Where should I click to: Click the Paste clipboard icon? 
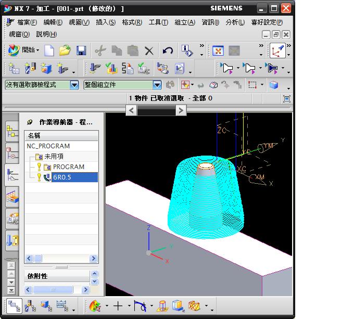pyautogui.click(x=133, y=50)
